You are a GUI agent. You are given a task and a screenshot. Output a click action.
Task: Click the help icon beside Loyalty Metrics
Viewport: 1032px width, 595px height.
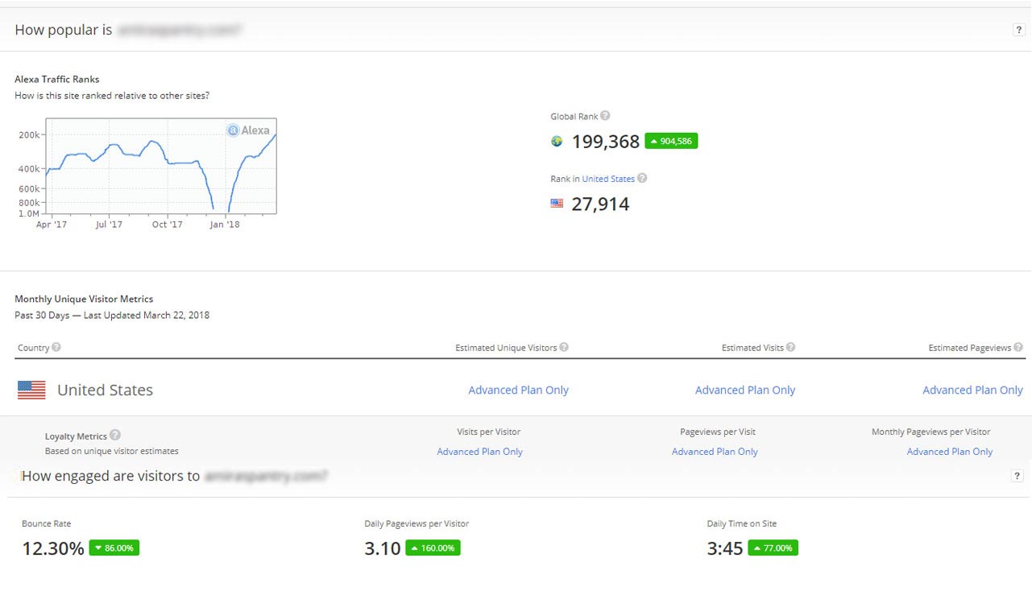pos(115,436)
